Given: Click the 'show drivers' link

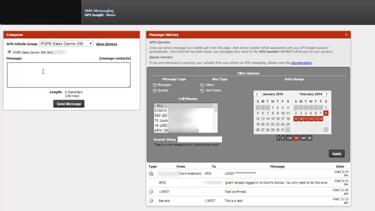Looking at the screenshot, I should coord(107,44).
